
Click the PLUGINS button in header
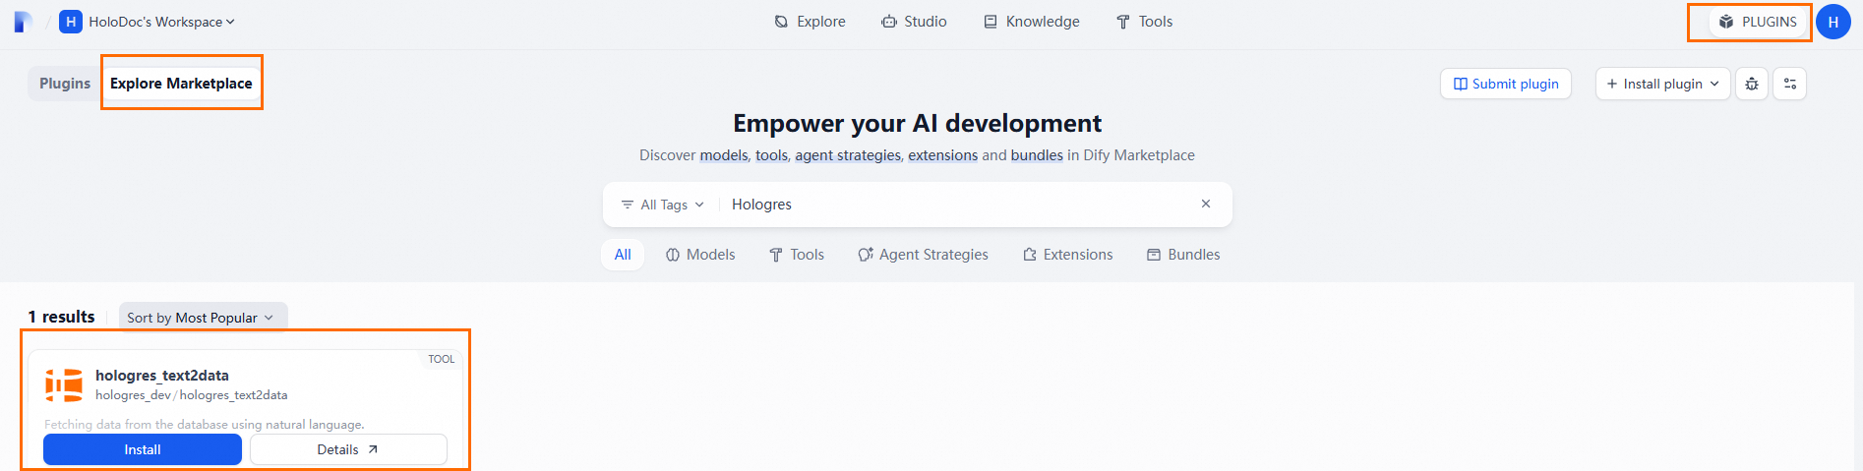pyautogui.click(x=1758, y=22)
